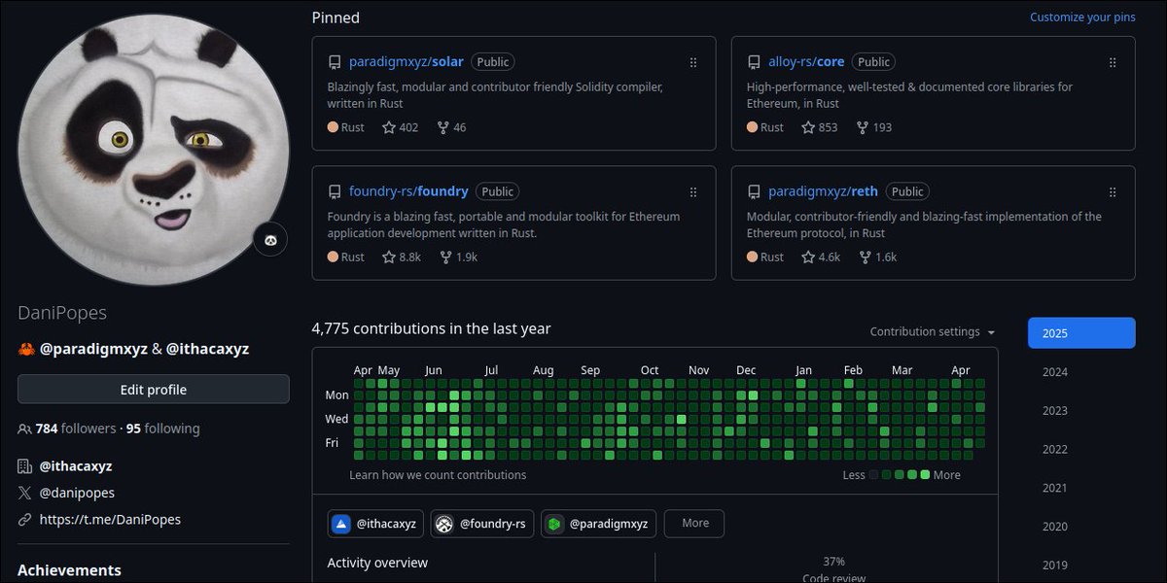1167x583 pixels.
Task: Click the repo icon beside paradigmxyz/solar
Action: click(335, 62)
